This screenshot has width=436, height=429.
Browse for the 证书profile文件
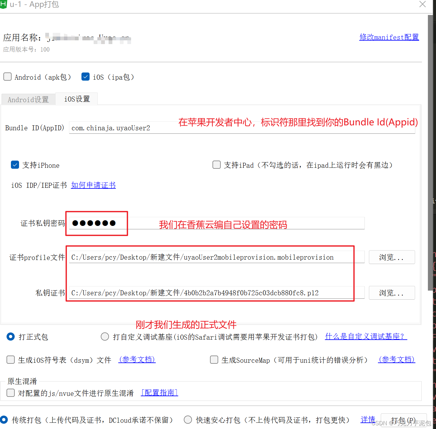(x=392, y=257)
